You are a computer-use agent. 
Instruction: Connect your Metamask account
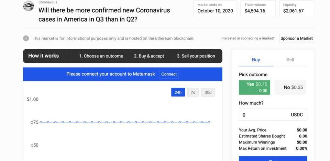[169, 74]
